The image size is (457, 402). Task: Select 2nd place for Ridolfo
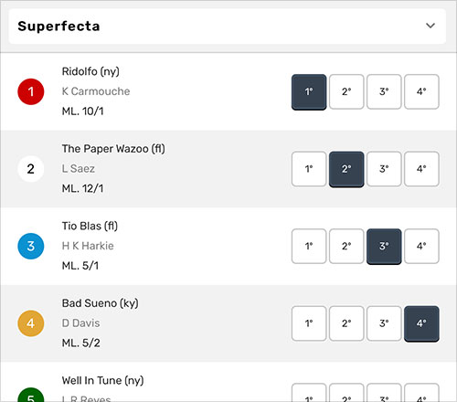click(346, 91)
